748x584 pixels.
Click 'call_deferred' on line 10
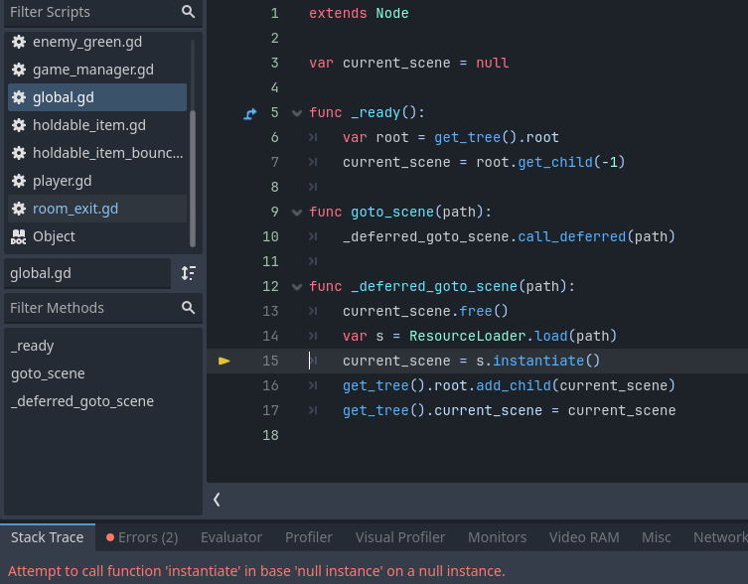pyautogui.click(x=571, y=236)
